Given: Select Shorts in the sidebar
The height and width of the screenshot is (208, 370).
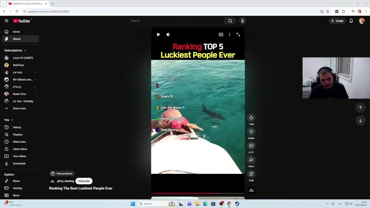Looking at the screenshot, I should click(x=20, y=39).
